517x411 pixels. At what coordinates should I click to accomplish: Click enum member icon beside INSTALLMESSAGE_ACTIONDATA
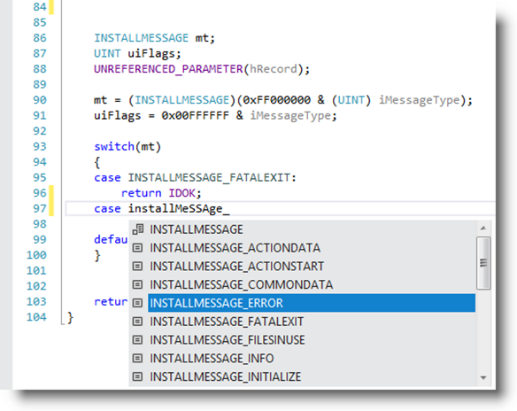[137, 248]
